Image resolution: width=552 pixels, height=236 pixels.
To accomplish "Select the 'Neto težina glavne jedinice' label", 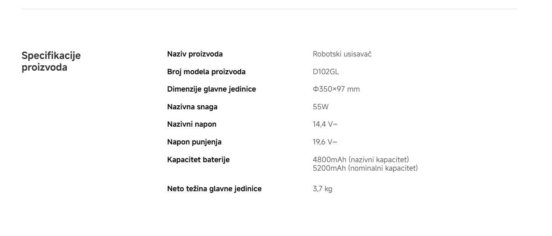I will coord(214,189).
